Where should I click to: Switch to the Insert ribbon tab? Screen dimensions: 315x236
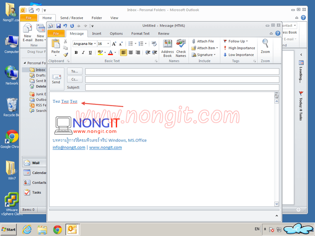pyautogui.click(x=96, y=33)
